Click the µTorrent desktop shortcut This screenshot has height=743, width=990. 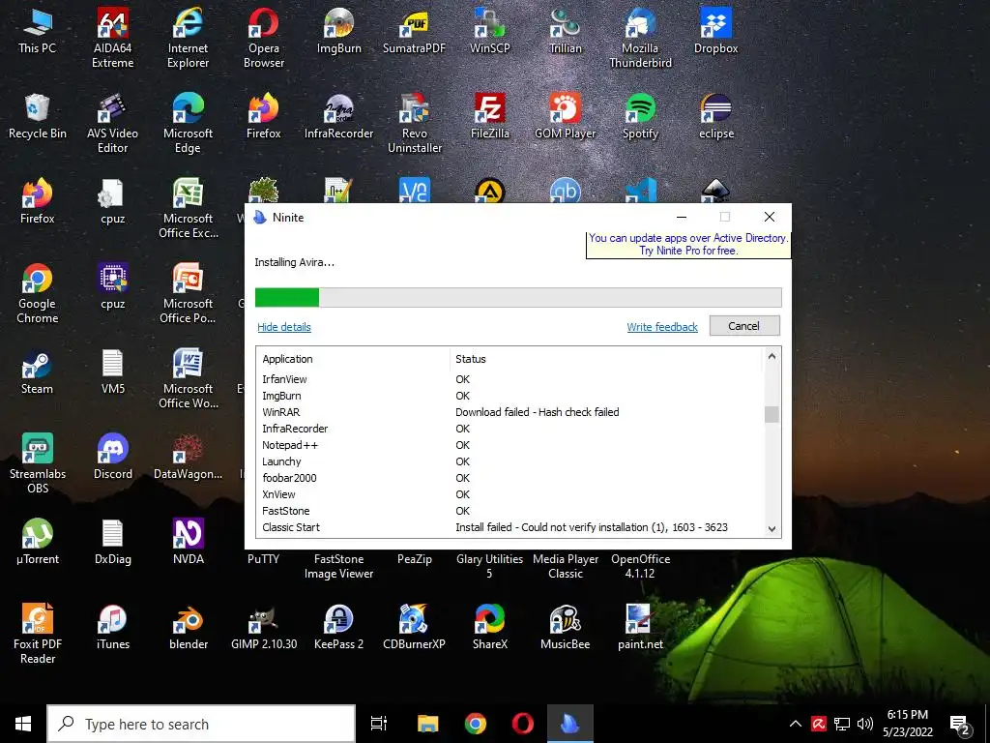point(38,542)
